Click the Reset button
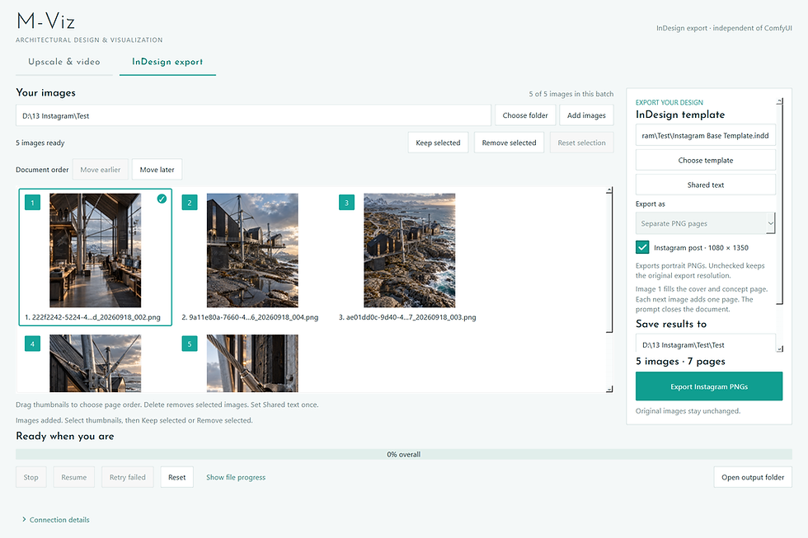The height and width of the screenshot is (538, 808). tap(176, 477)
